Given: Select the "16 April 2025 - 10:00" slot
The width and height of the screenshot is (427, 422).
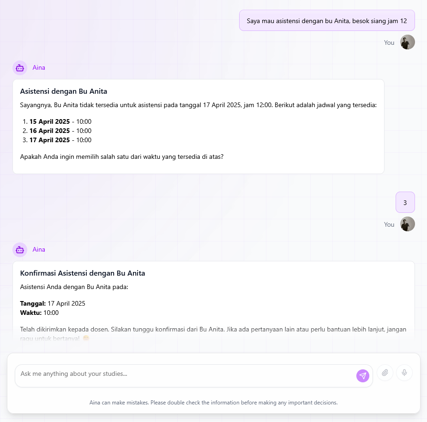Looking at the screenshot, I should [60, 131].
